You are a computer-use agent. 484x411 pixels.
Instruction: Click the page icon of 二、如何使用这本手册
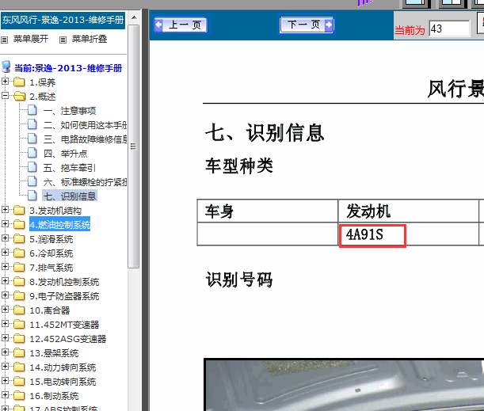[x=32, y=124]
